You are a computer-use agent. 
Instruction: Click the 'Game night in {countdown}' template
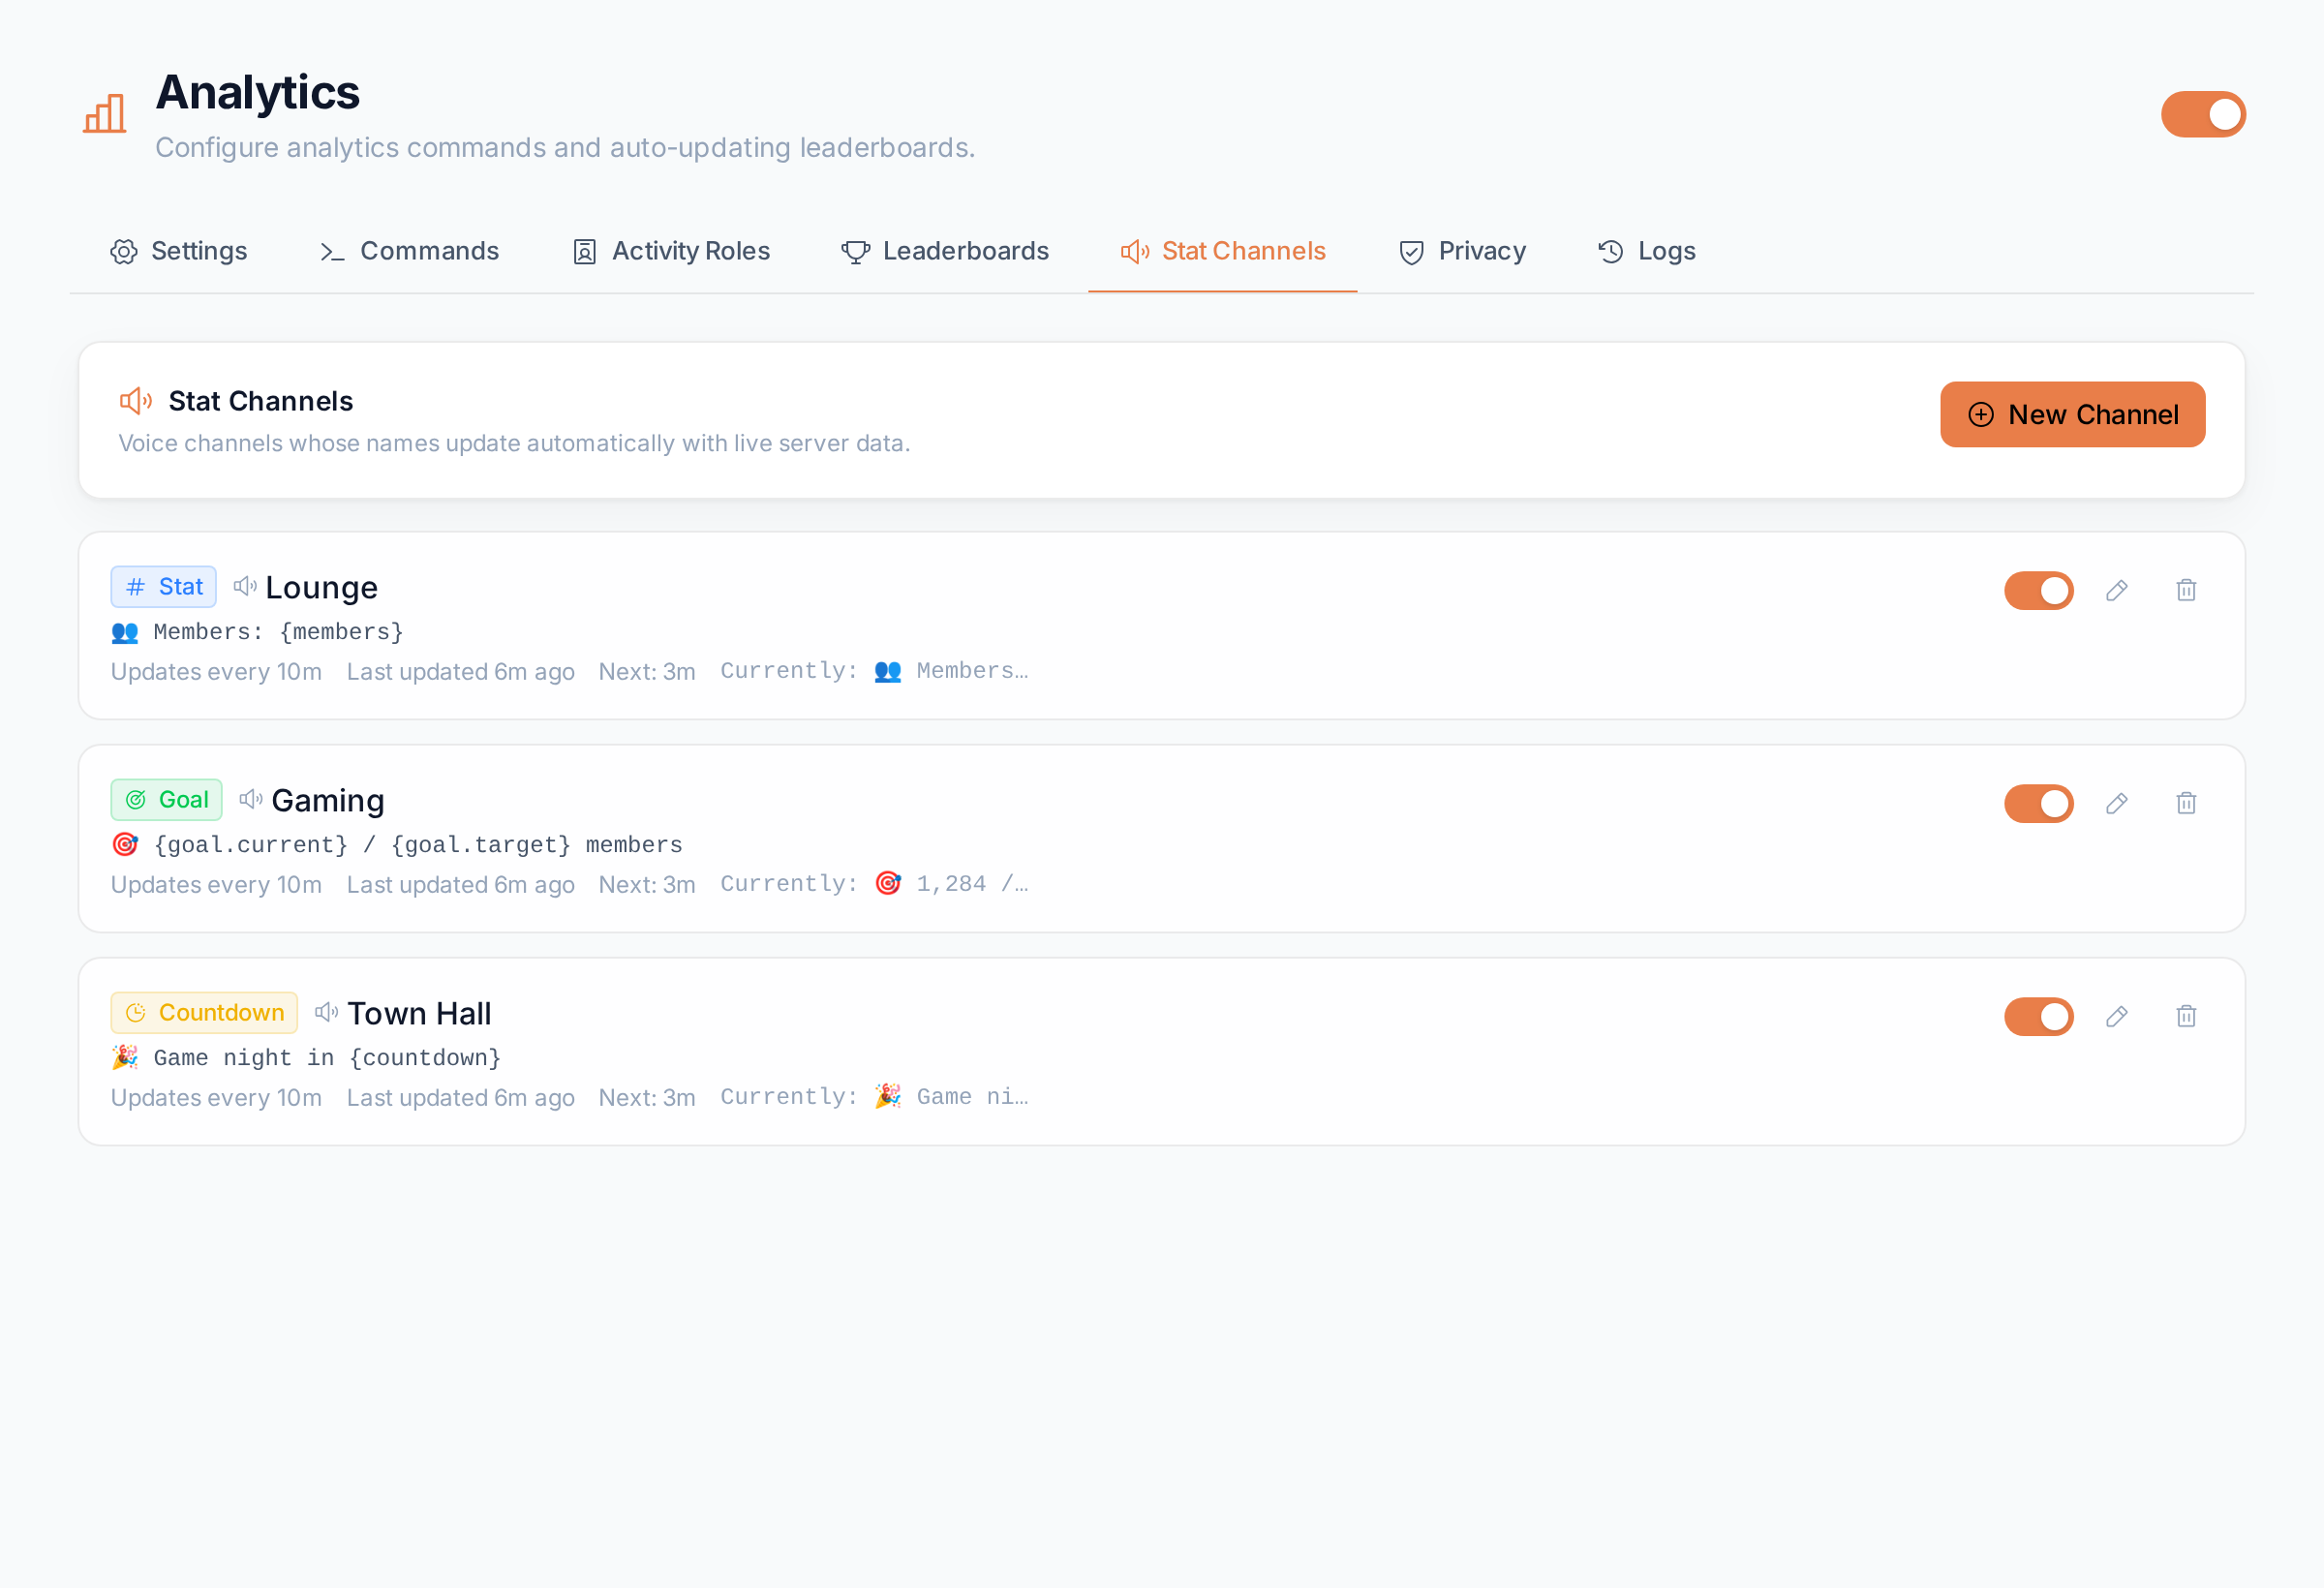click(x=306, y=1058)
